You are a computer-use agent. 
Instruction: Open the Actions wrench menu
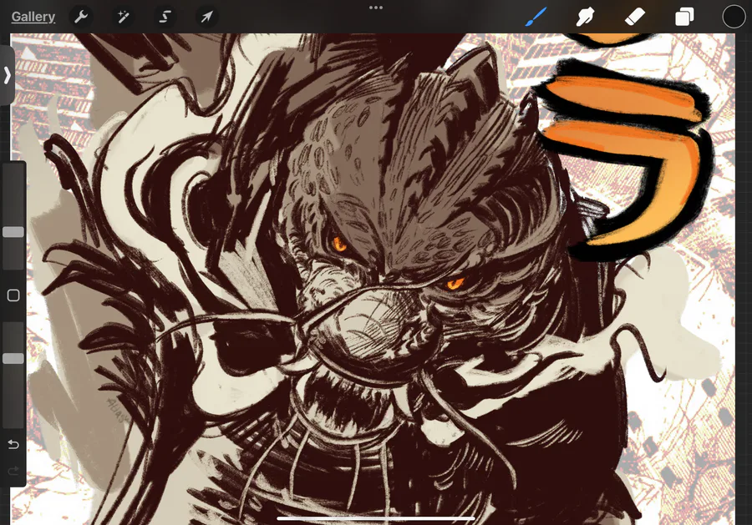(x=81, y=17)
